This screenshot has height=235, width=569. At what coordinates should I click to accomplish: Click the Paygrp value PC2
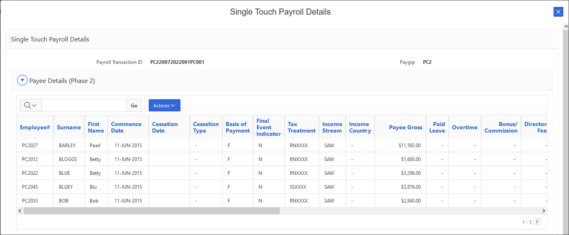click(427, 62)
